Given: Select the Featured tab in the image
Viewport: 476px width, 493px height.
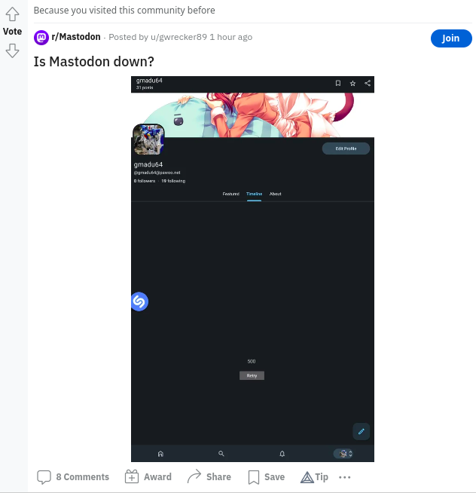Looking at the screenshot, I should click(x=230, y=194).
